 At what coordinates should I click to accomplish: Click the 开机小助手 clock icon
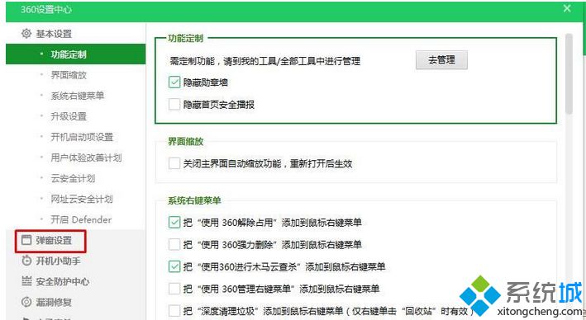click(x=26, y=261)
